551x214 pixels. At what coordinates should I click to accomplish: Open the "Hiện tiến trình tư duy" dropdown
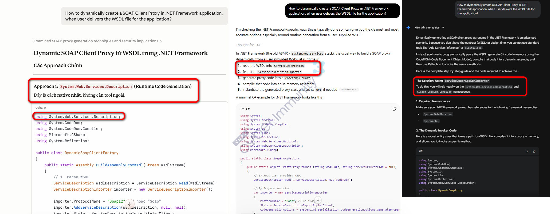[429, 28]
